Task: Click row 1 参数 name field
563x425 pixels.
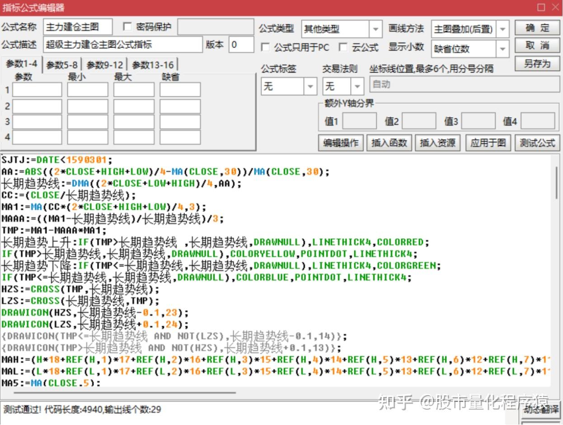Action: (37, 90)
